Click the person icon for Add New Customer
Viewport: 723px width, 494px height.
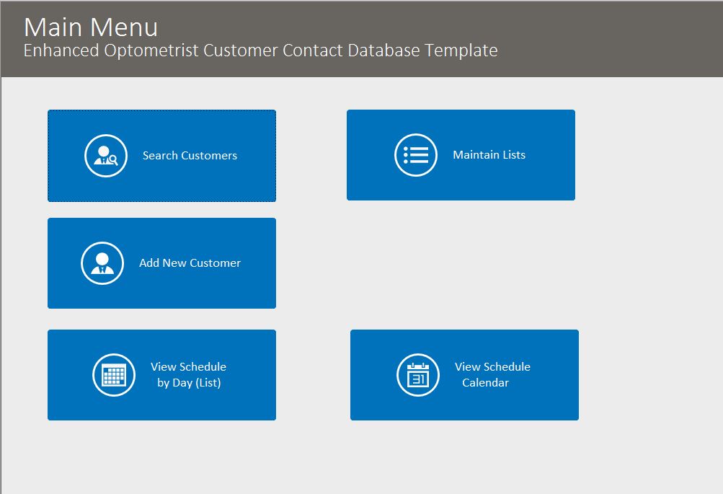coord(102,263)
